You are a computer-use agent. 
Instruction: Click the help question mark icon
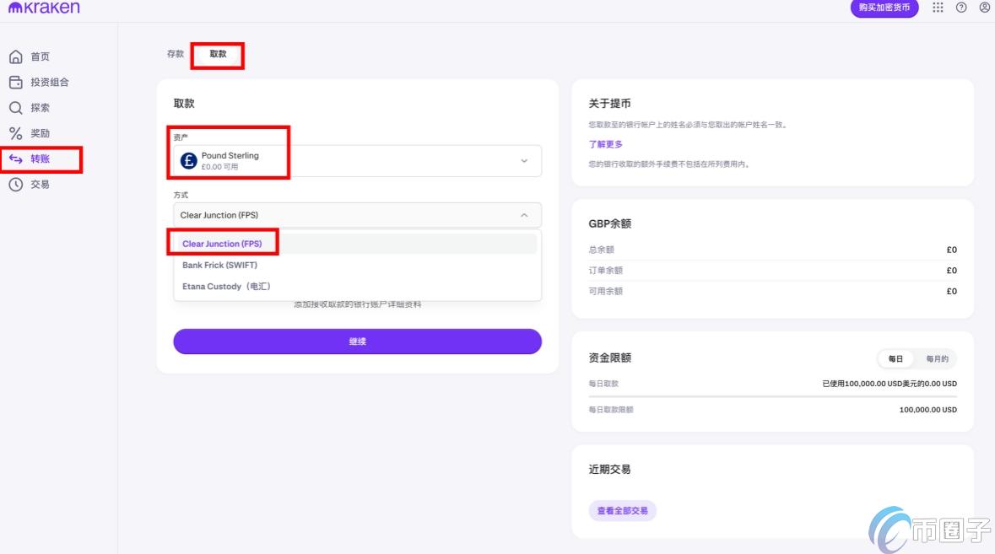point(961,8)
